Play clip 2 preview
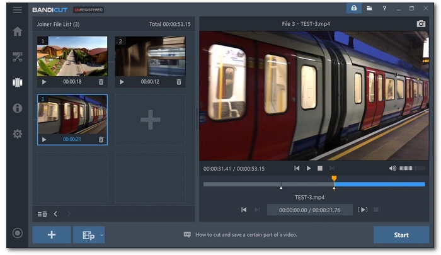441x255 pixels. point(122,82)
